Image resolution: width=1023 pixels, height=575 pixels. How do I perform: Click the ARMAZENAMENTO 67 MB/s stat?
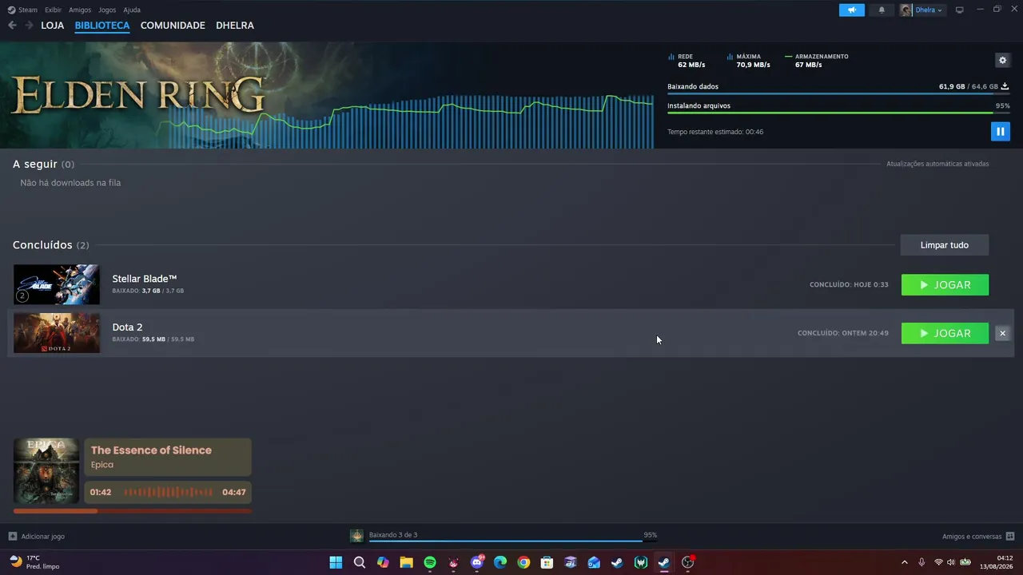click(817, 61)
